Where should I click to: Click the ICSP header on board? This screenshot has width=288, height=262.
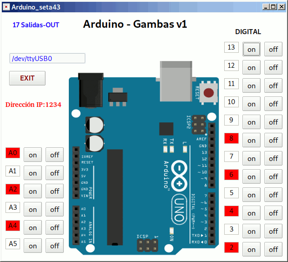(x=148, y=245)
